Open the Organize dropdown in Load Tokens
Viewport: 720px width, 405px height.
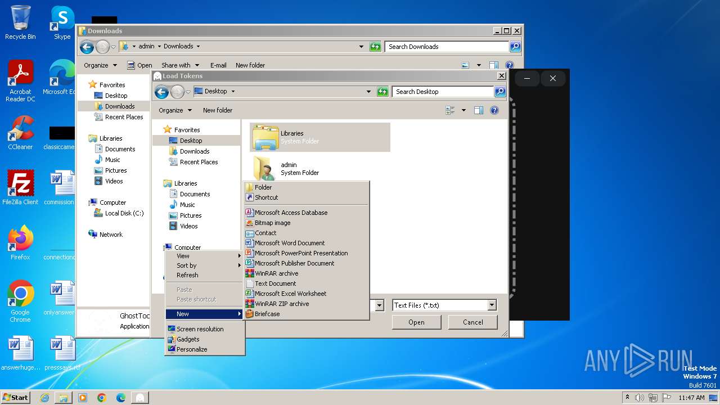(x=175, y=110)
